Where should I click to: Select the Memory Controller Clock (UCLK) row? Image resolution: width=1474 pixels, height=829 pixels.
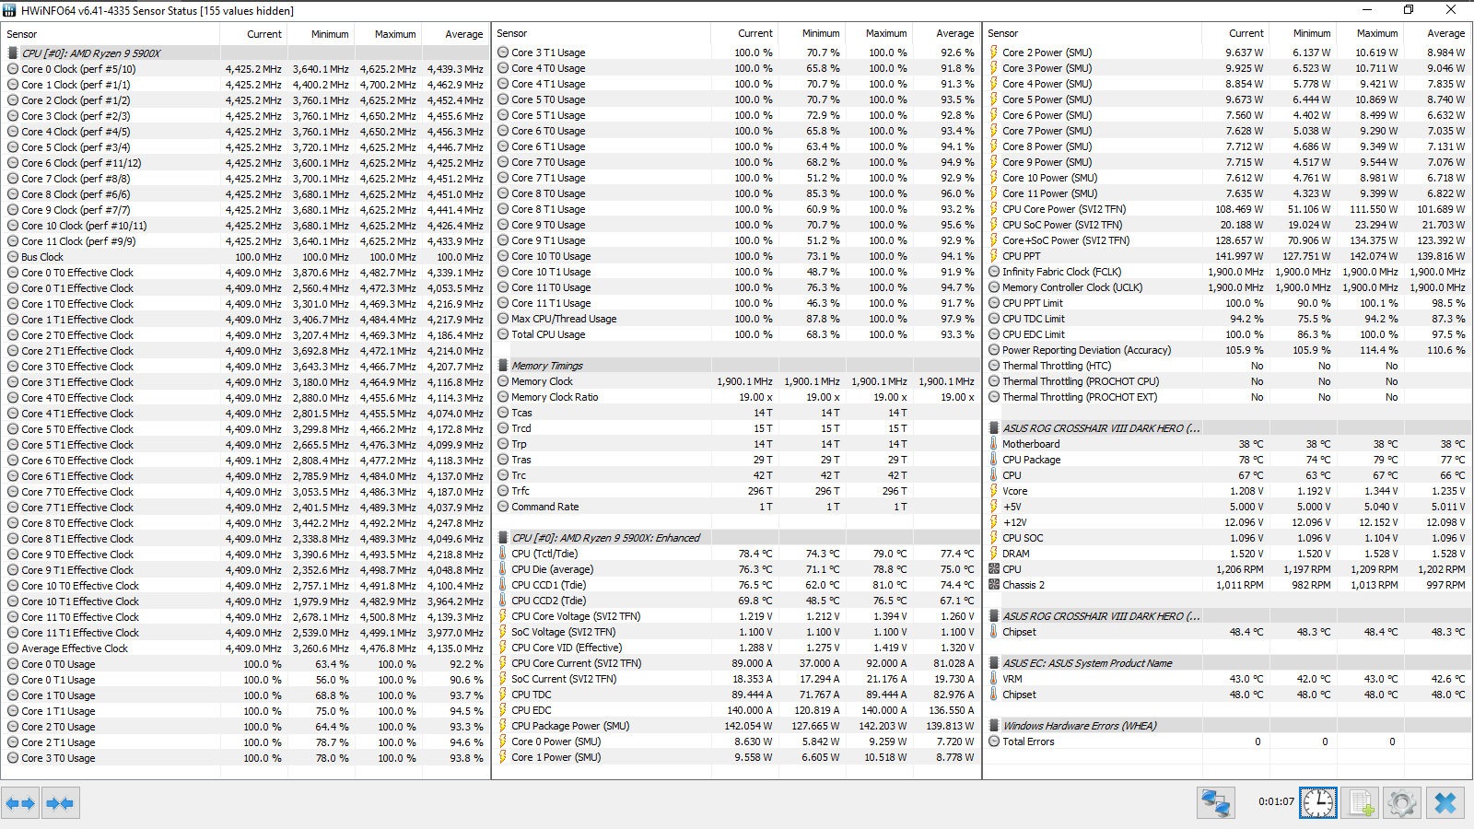[1227, 287]
